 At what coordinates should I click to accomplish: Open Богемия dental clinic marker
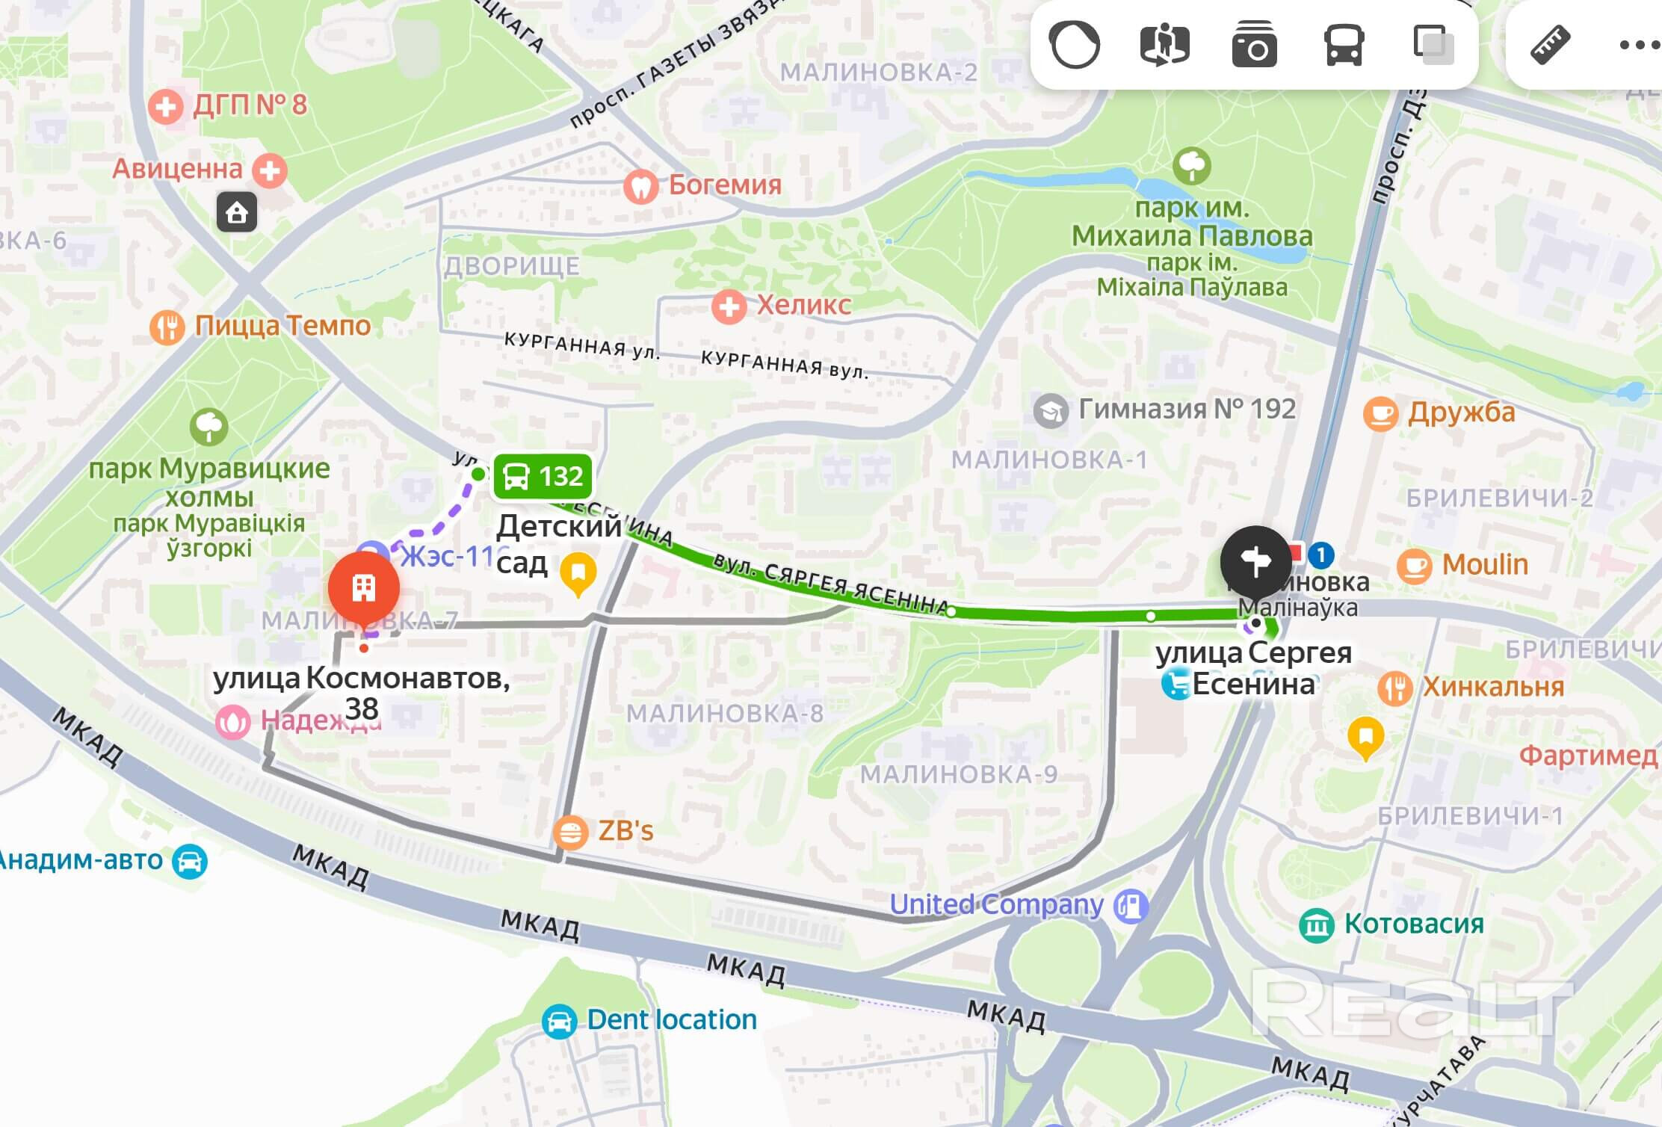(640, 186)
